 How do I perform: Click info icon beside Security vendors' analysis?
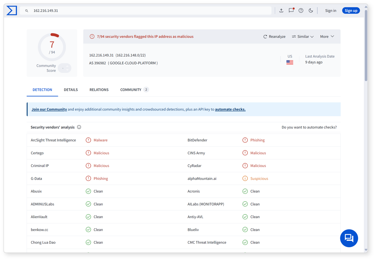[79, 127]
